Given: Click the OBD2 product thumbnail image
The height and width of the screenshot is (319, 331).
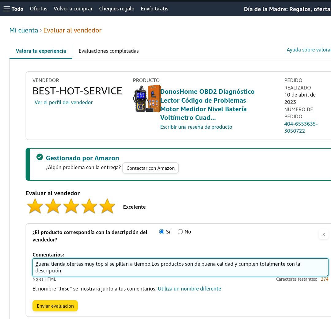Looking at the screenshot, I should click(x=147, y=99).
